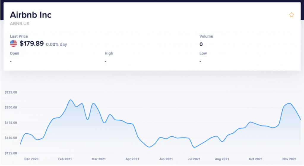The height and width of the screenshot is (166, 304).
Task: Click the Jun 2021 axis label
Action: point(166,159)
